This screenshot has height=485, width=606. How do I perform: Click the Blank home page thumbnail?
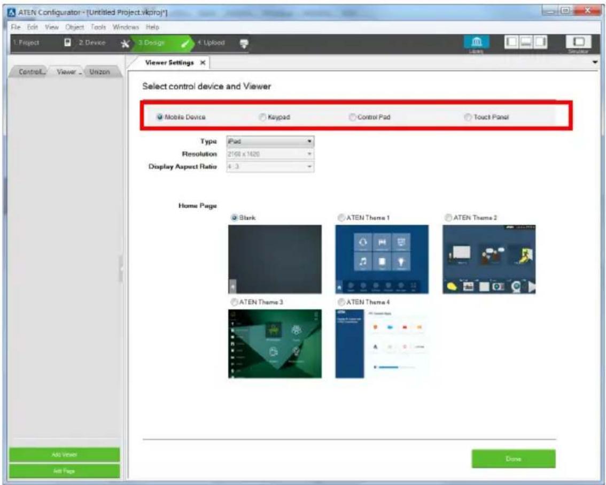pyautogui.click(x=275, y=259)
